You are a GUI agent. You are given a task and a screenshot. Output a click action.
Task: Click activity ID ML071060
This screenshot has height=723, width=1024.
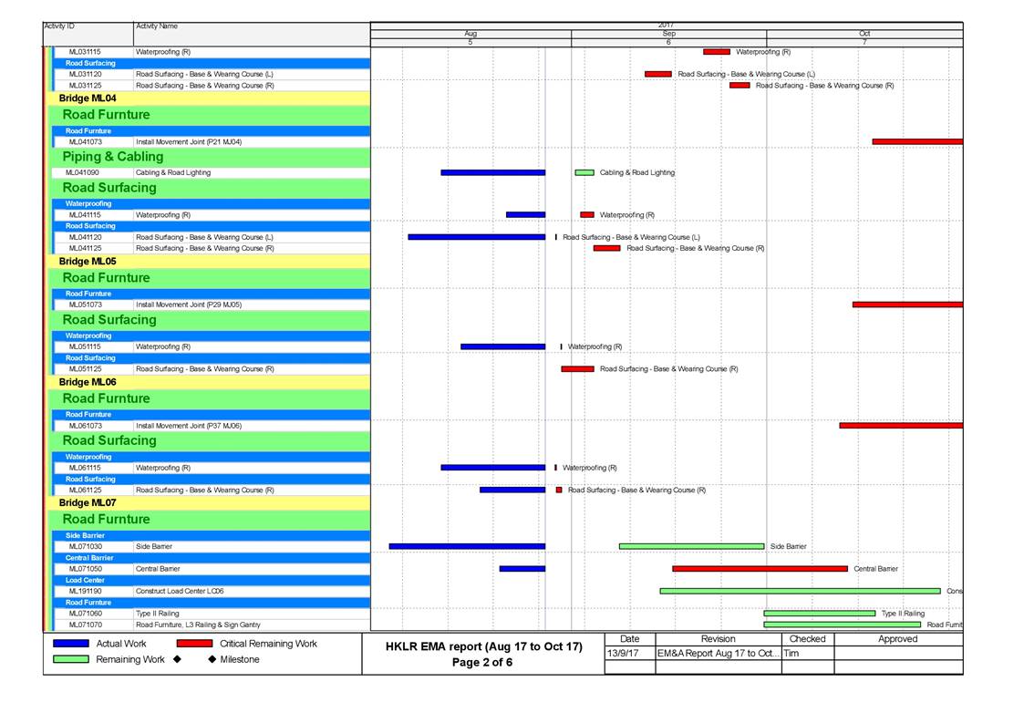pyautogui.click(x=85, y=614)
